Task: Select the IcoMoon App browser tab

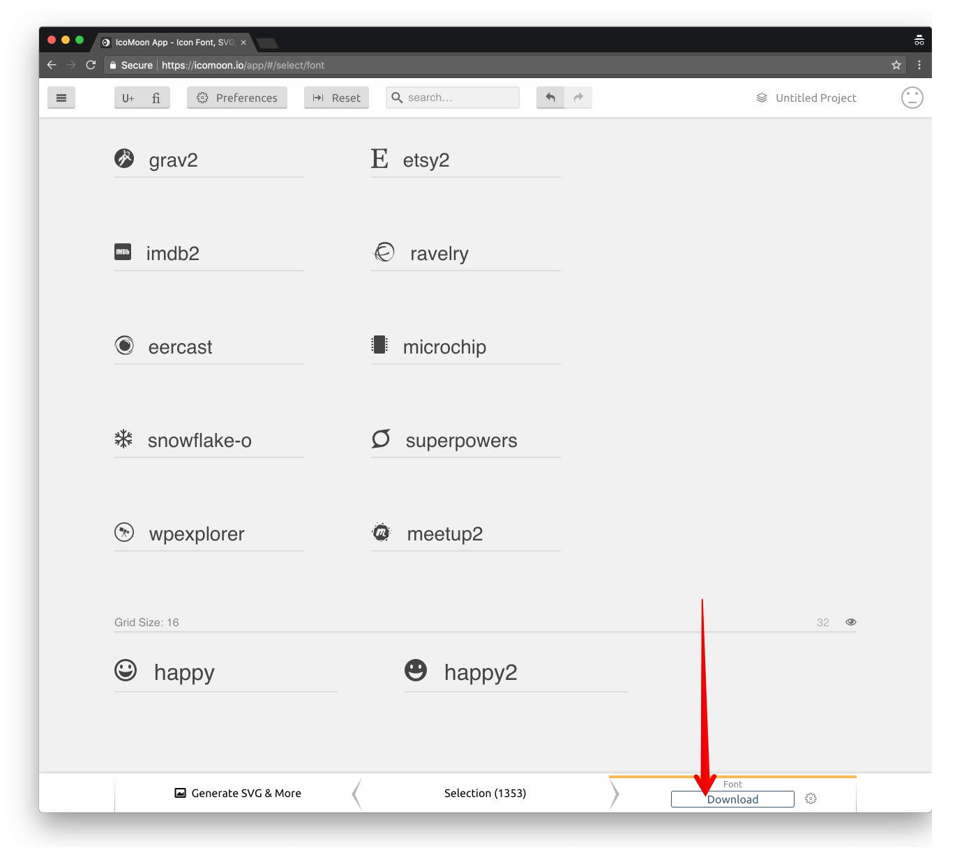Action: click(x=174, y=43)
